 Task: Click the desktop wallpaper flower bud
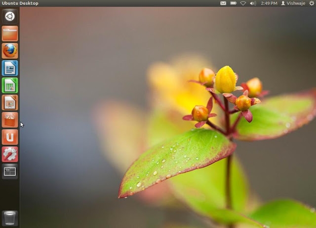coord(226,80)
